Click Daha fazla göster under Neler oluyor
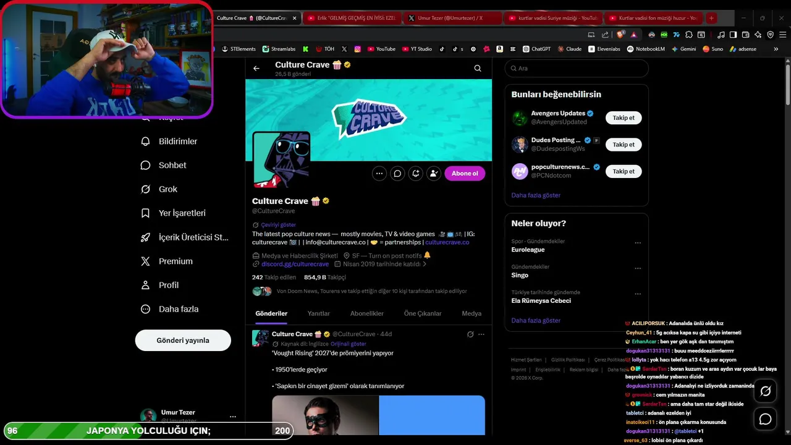The image size is (791, 445). tap(536, 321)
